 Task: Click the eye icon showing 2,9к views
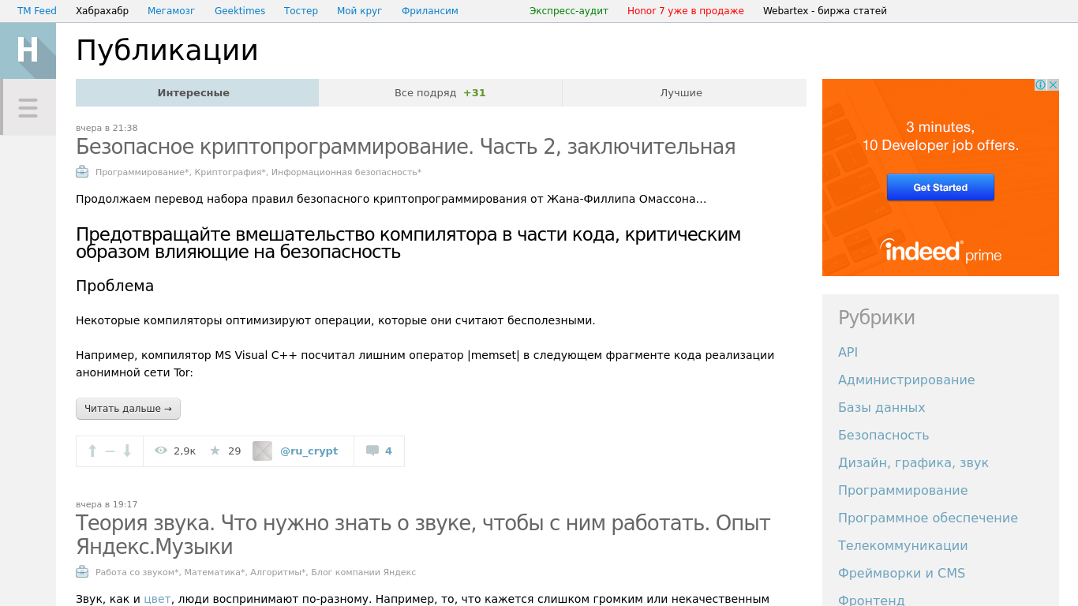[160, 450]
